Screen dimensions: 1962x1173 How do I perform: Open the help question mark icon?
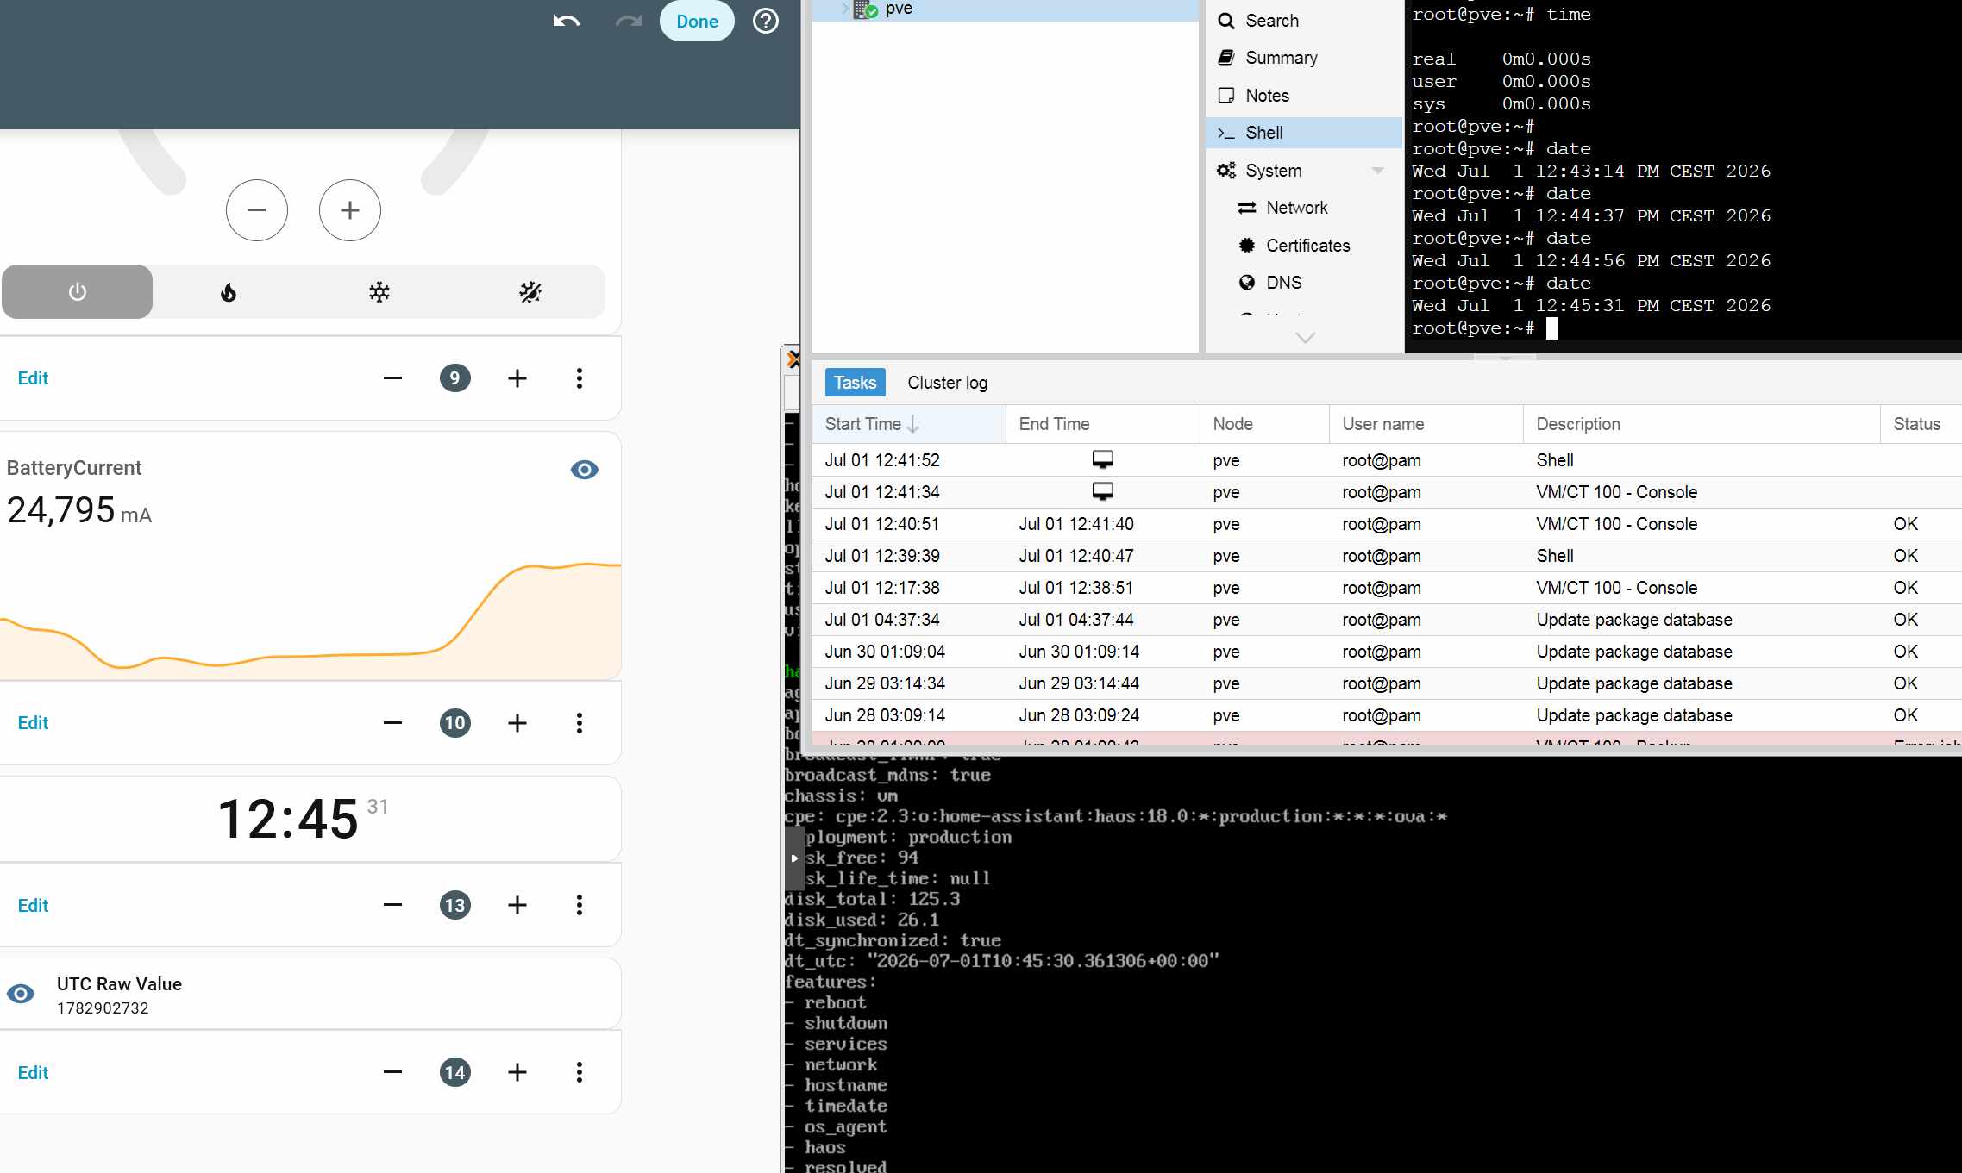tap(765, 21)
